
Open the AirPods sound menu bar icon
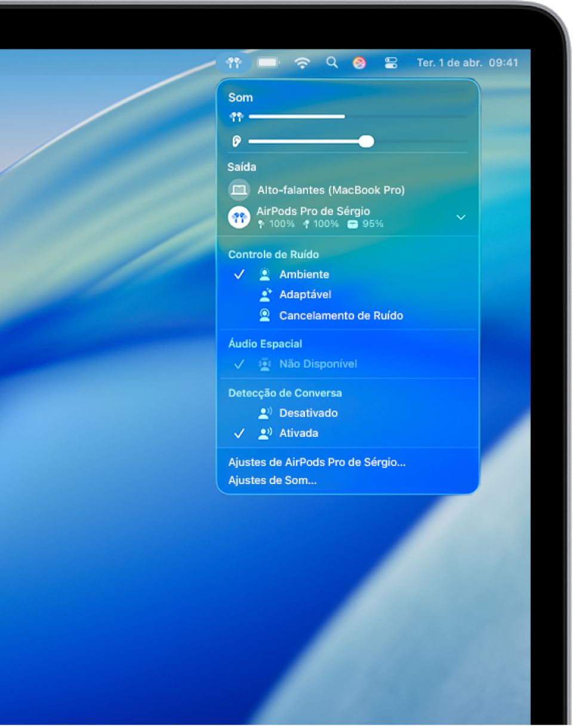233,63
